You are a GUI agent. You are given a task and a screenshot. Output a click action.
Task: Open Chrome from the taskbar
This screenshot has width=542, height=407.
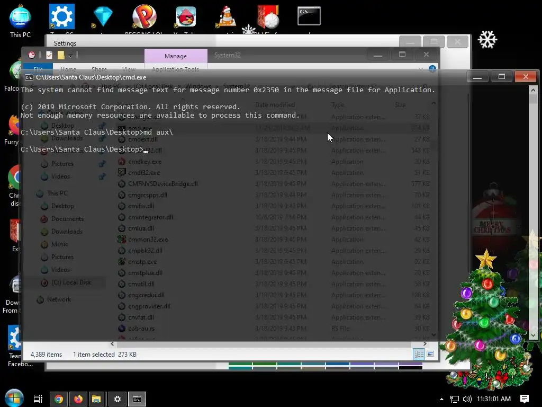[x=58, y=399]
